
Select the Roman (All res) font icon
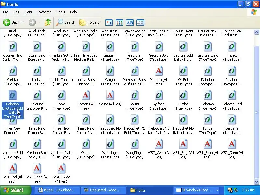click(x=85, y=95)
